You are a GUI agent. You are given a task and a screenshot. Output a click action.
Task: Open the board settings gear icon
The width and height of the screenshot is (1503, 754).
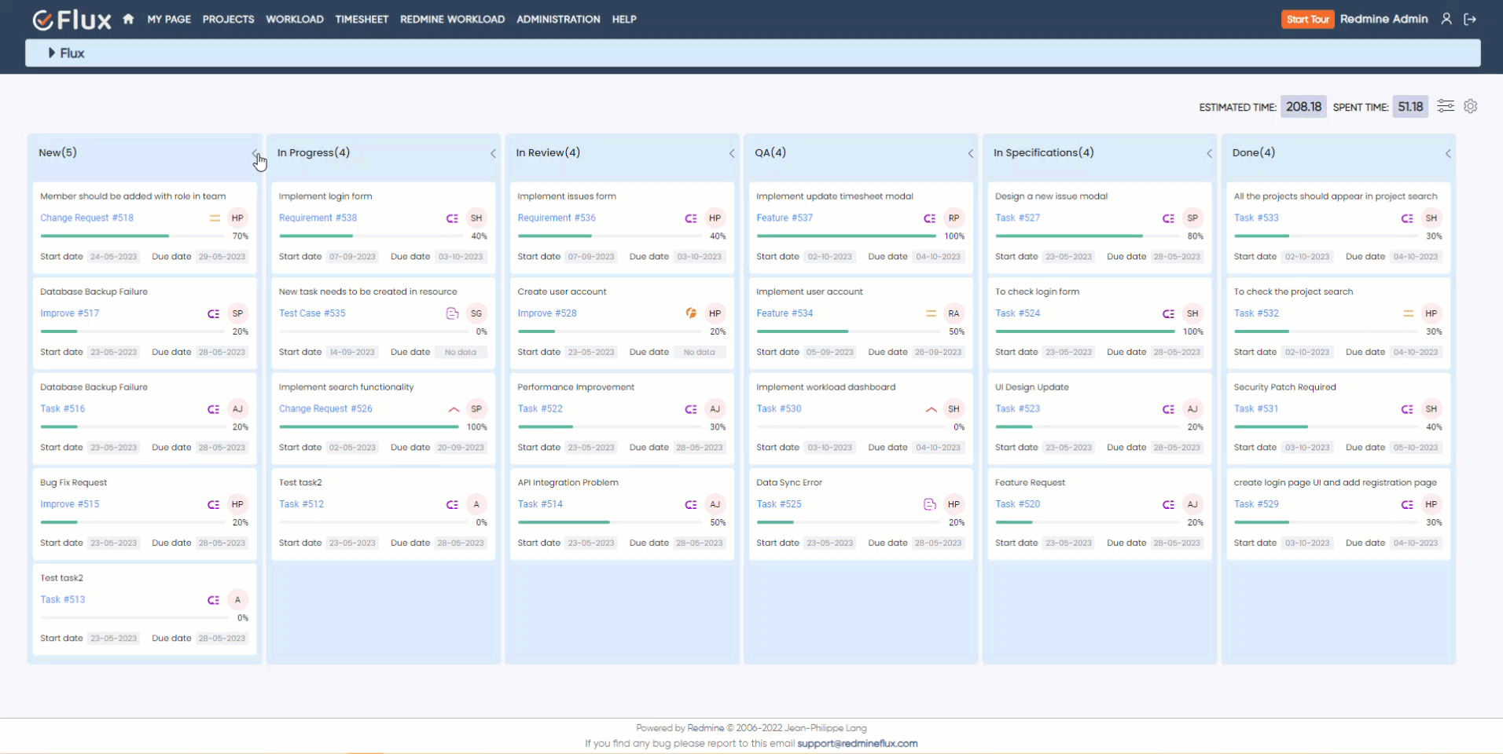click(x=1470, y=106)
